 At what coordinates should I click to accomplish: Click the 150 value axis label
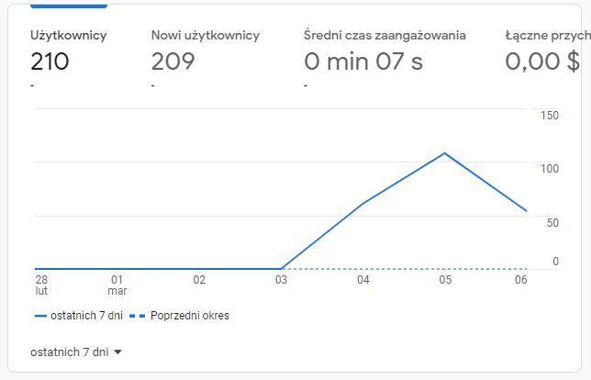550,116
